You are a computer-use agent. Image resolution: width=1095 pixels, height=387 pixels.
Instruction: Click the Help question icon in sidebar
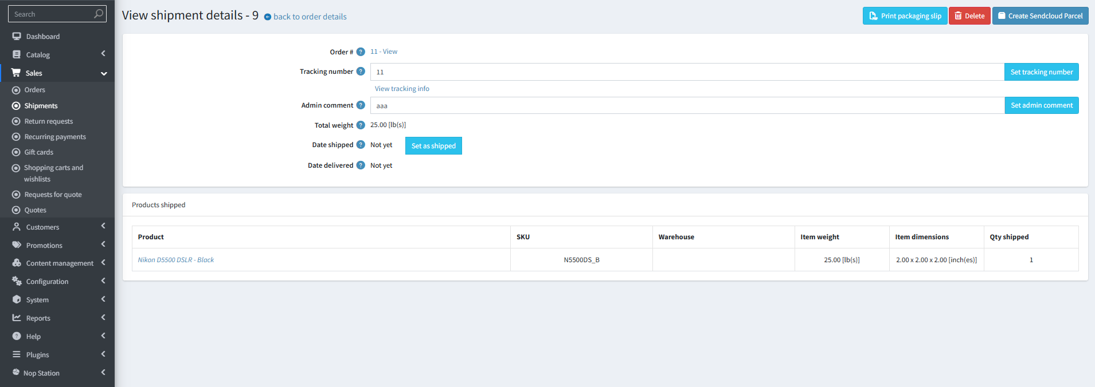click(17, 336)
